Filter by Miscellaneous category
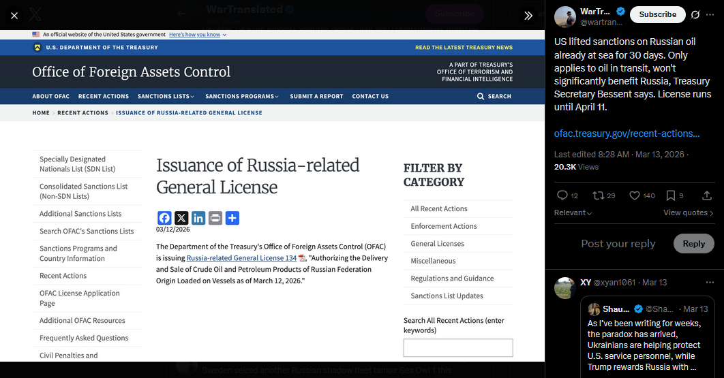Image resolution: width=724 pixels, height=378 pixels. pyautogui.click(x=433, y=261)
